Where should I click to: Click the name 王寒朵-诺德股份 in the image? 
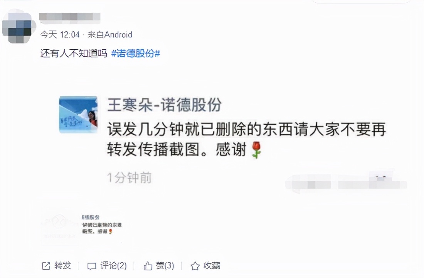(165, 105)
